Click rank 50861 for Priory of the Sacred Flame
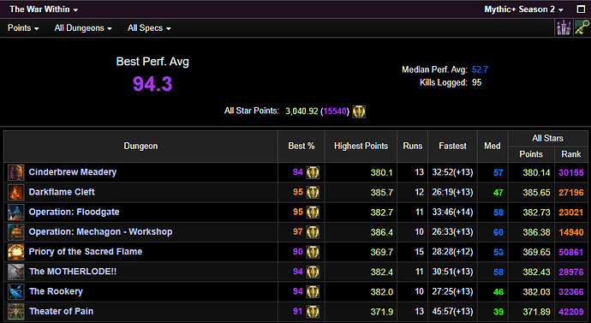This screenshot has height=323, width=591. click(x=571, y=252)
